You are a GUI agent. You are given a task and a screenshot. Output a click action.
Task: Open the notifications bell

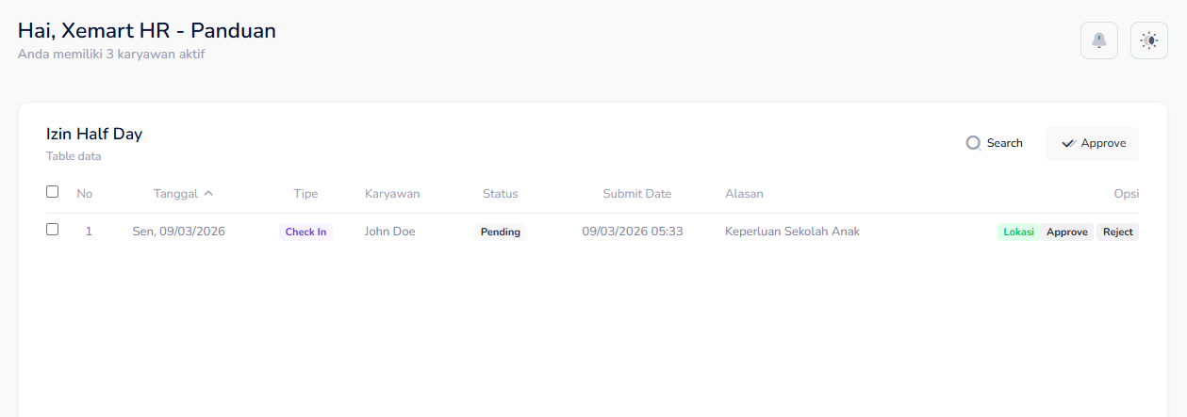tap(1098, 40)
